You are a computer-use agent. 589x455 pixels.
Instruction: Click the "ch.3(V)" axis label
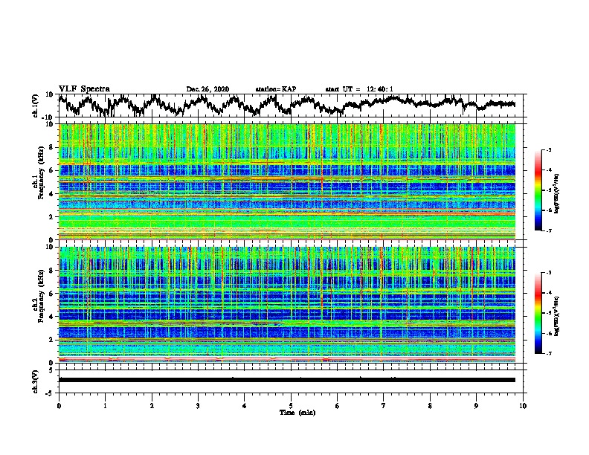click(x=36, y=381)
